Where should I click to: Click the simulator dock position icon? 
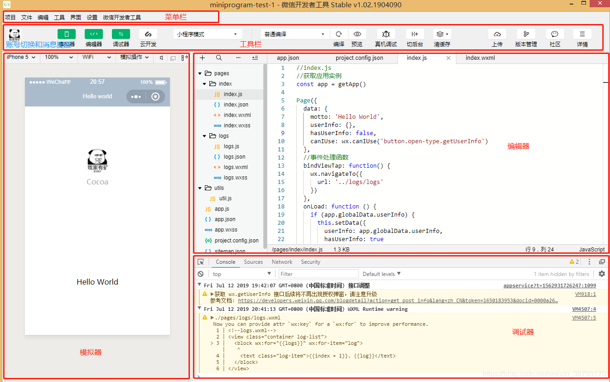[x=184, y=58]
